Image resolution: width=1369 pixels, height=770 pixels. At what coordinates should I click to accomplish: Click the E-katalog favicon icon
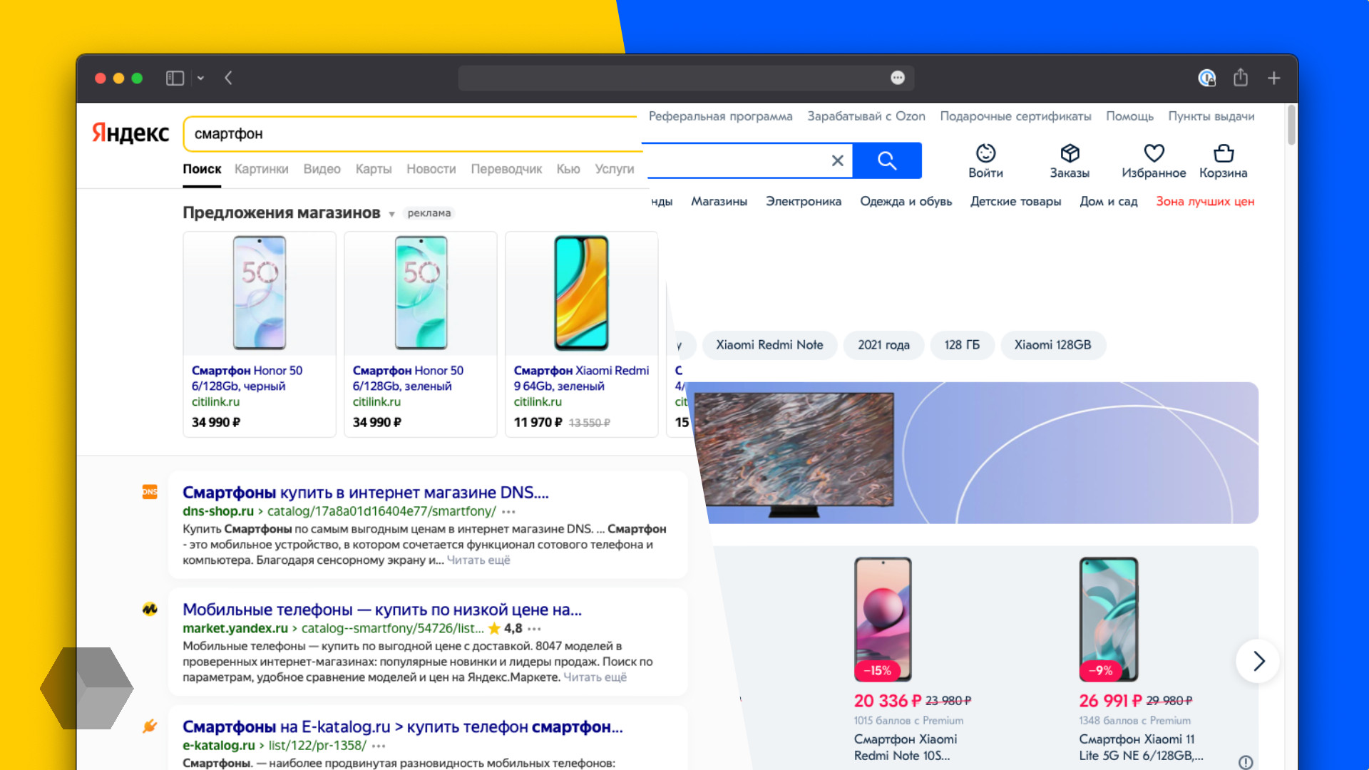[x=150, y=726]
